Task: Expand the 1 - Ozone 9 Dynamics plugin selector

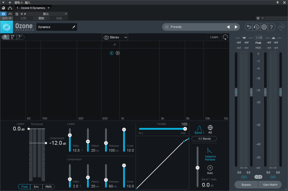Action: (33, 8)
